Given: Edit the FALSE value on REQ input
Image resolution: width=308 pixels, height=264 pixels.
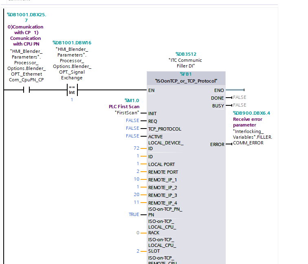Looking at the screenshot, I should click(x=132, y=120).
